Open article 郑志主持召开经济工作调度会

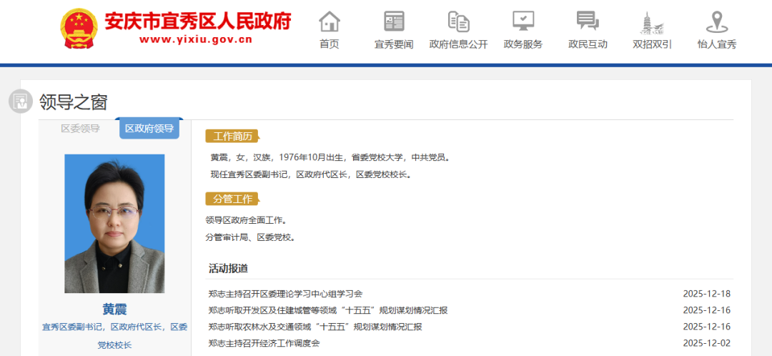click(264, 343)
